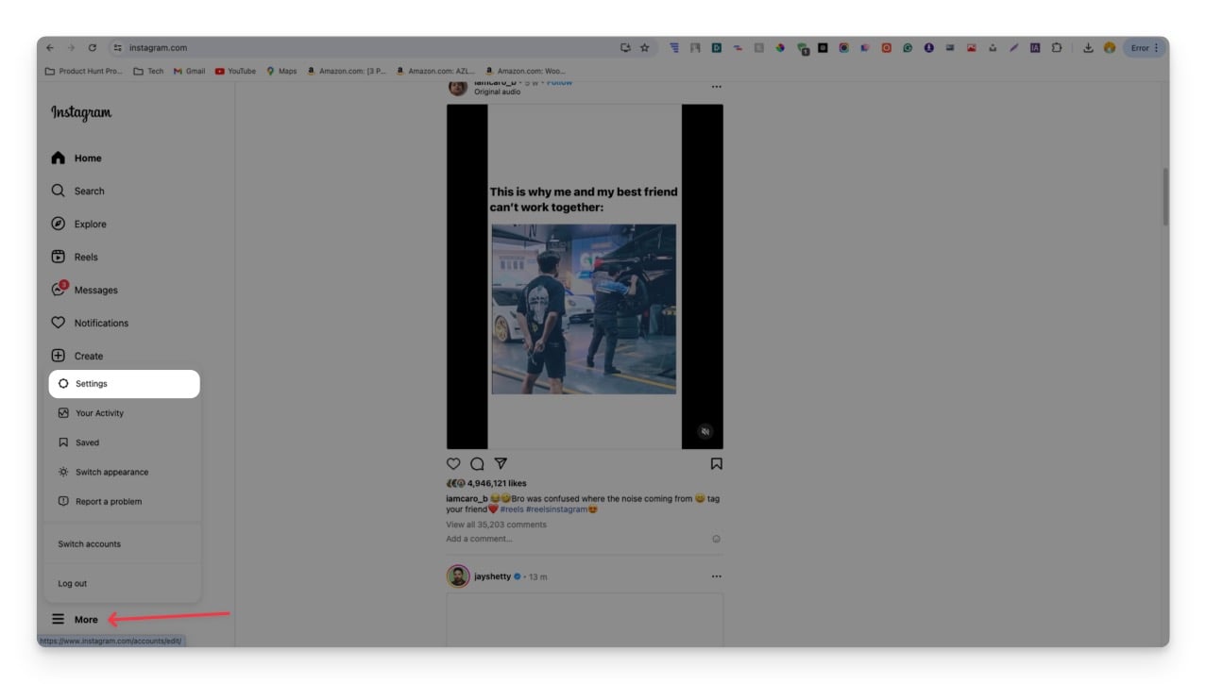1206x684 pixels.
Task: Open the Saved menu entry
Action: coord(124,442)
